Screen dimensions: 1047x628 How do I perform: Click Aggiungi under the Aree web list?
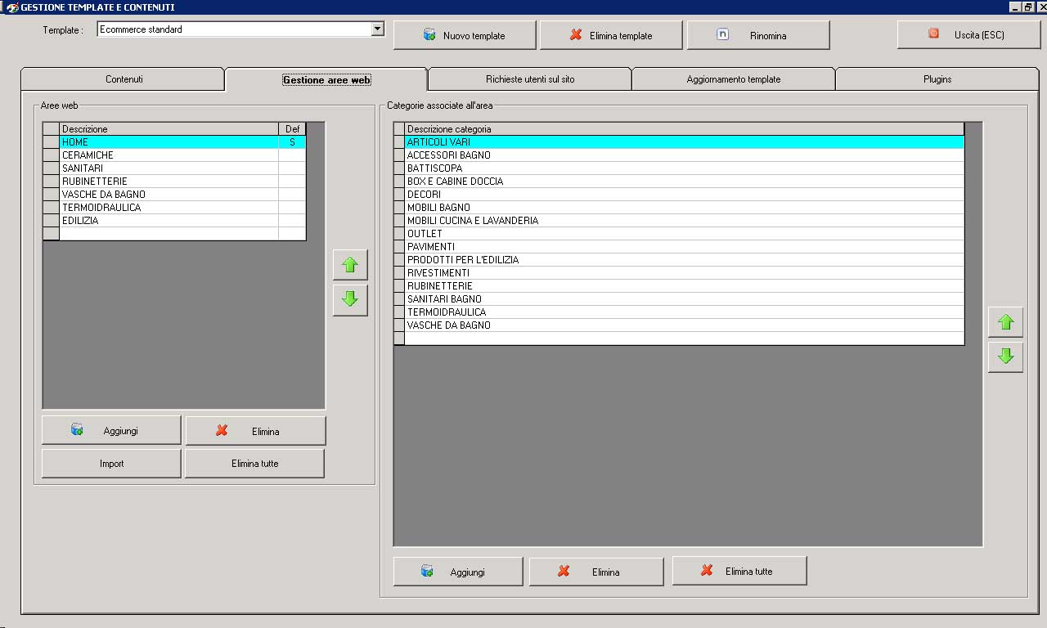111,430
